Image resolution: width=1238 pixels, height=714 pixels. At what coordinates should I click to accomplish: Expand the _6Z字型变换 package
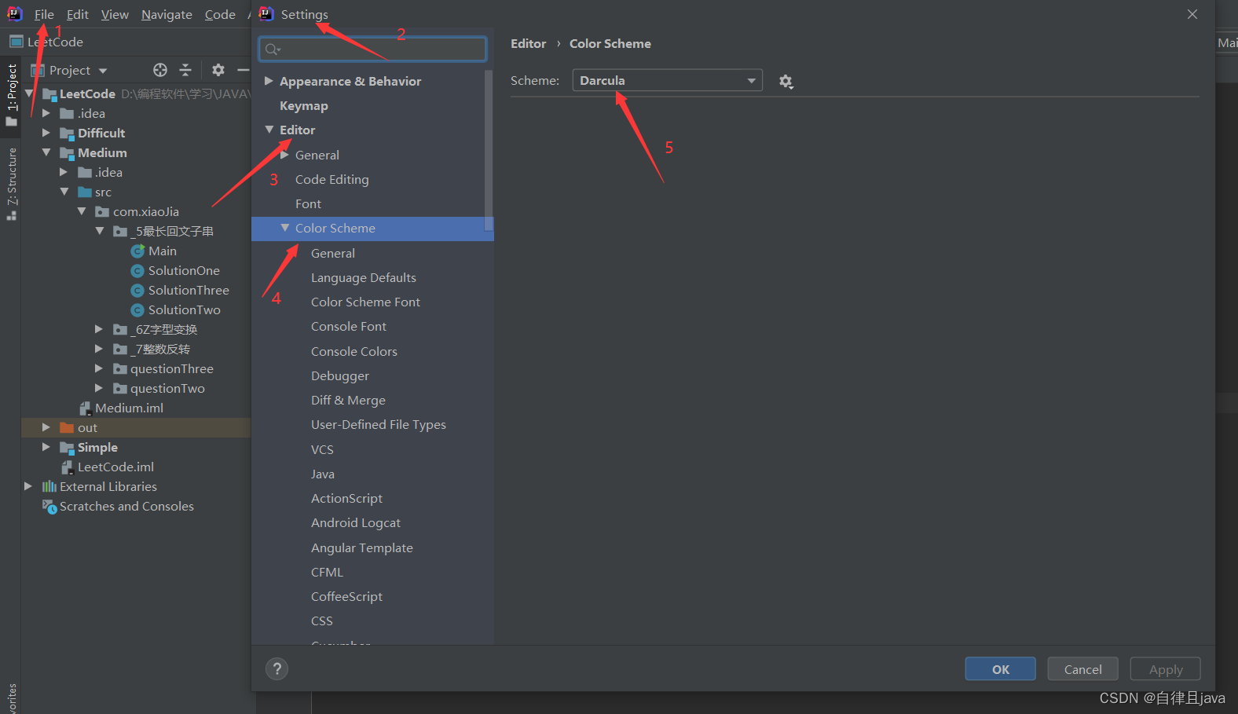click(x=99, y=329)
